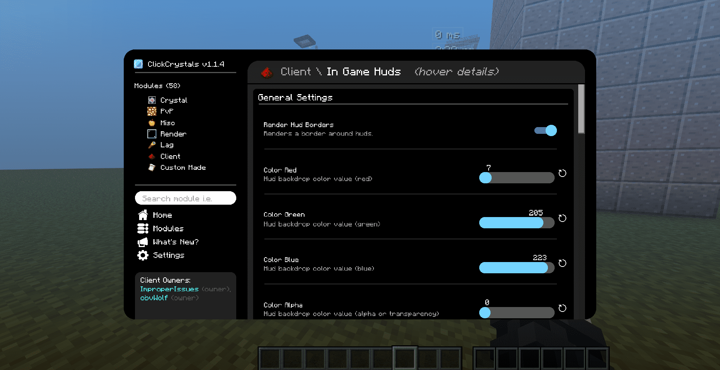Image resolution: width=720 pixels, height=370 pixels.
Task: Click the Custom Made category icon
Action: pyautogui.click(x=152, y=168)
